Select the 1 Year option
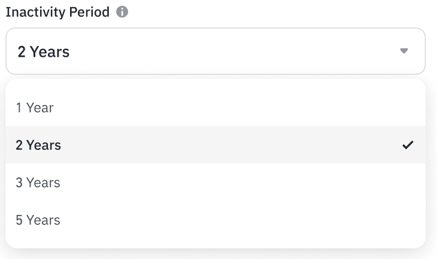 point(216,107)
